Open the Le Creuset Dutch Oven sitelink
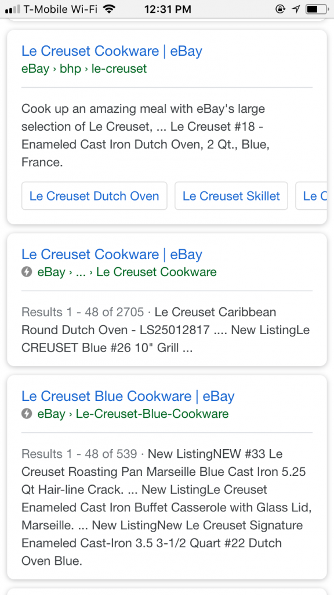 coord(94,196)
